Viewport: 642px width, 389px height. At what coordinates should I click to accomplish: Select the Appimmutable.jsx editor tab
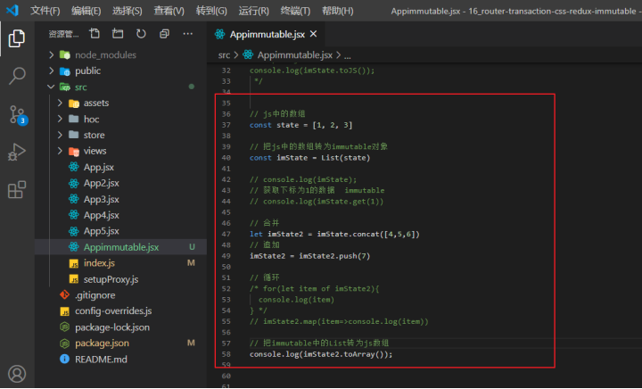coord(266,35)
